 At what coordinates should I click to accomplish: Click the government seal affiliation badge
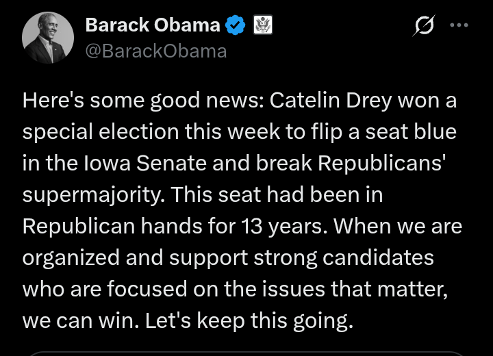[x=263, y=26]
